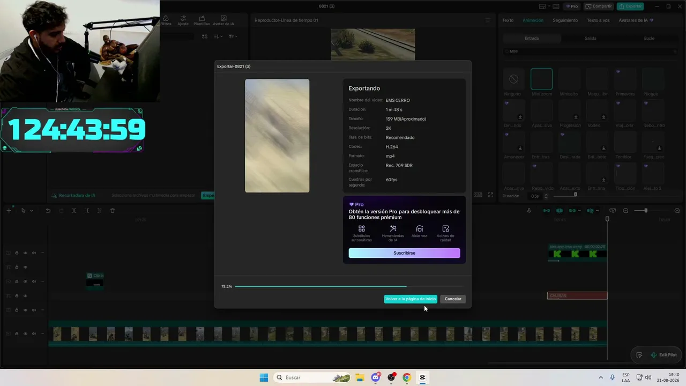Viewport: 686px width, 386px height.
Task: Toggle the main track magnet
Action: 547,211
